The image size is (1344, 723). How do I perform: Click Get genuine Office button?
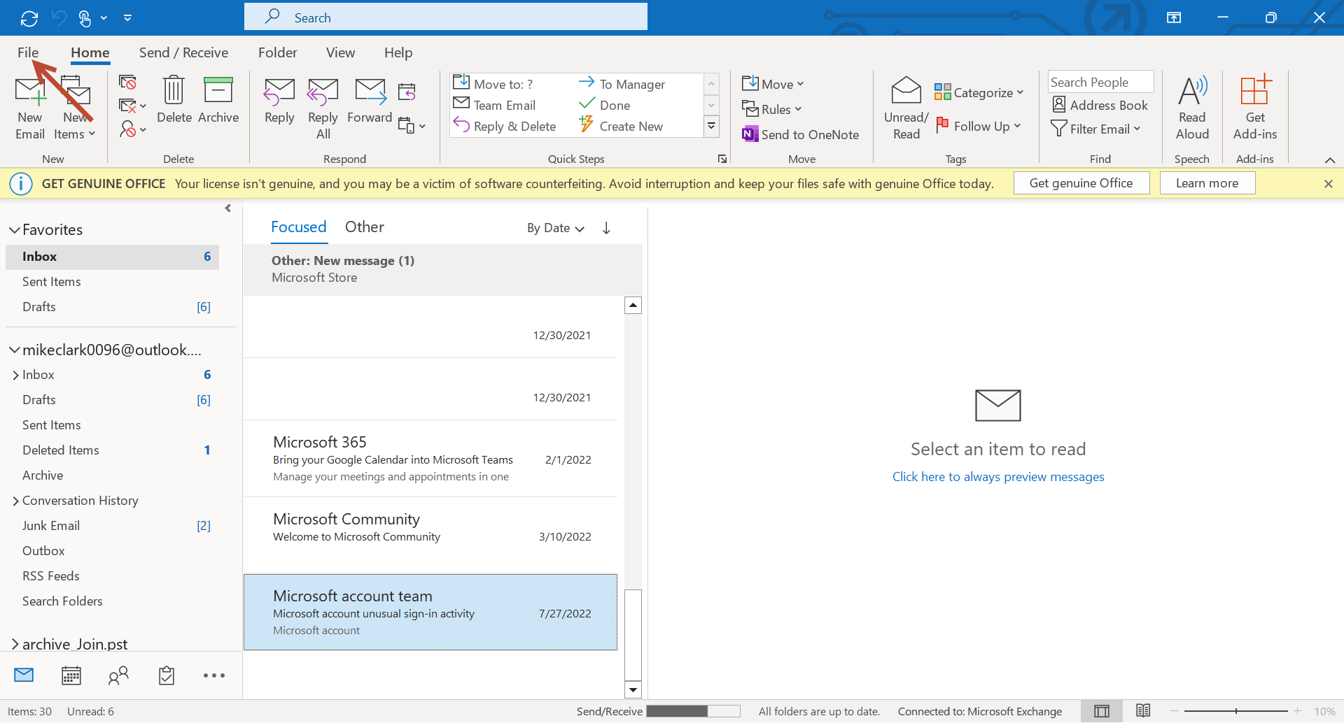coord(1081,183)
